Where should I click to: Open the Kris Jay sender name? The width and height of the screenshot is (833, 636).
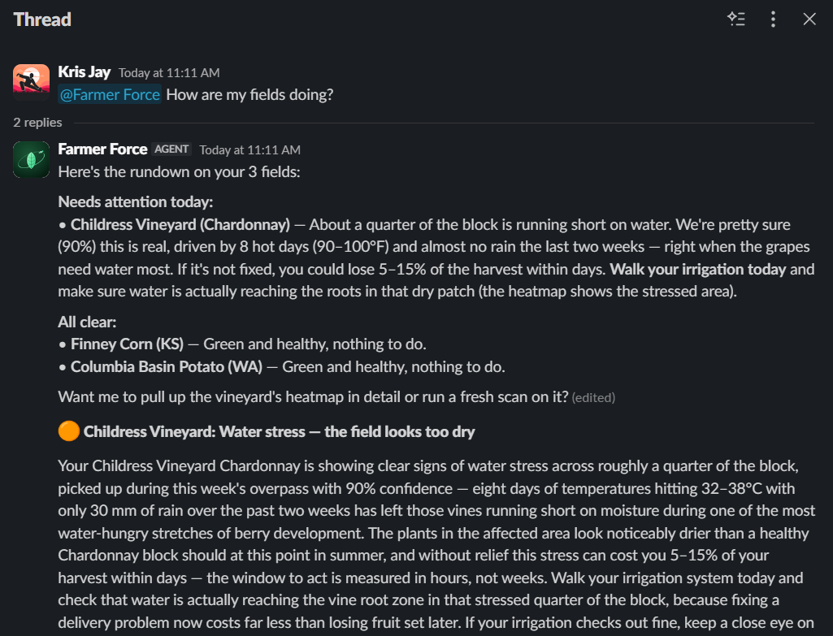[84, 71]
